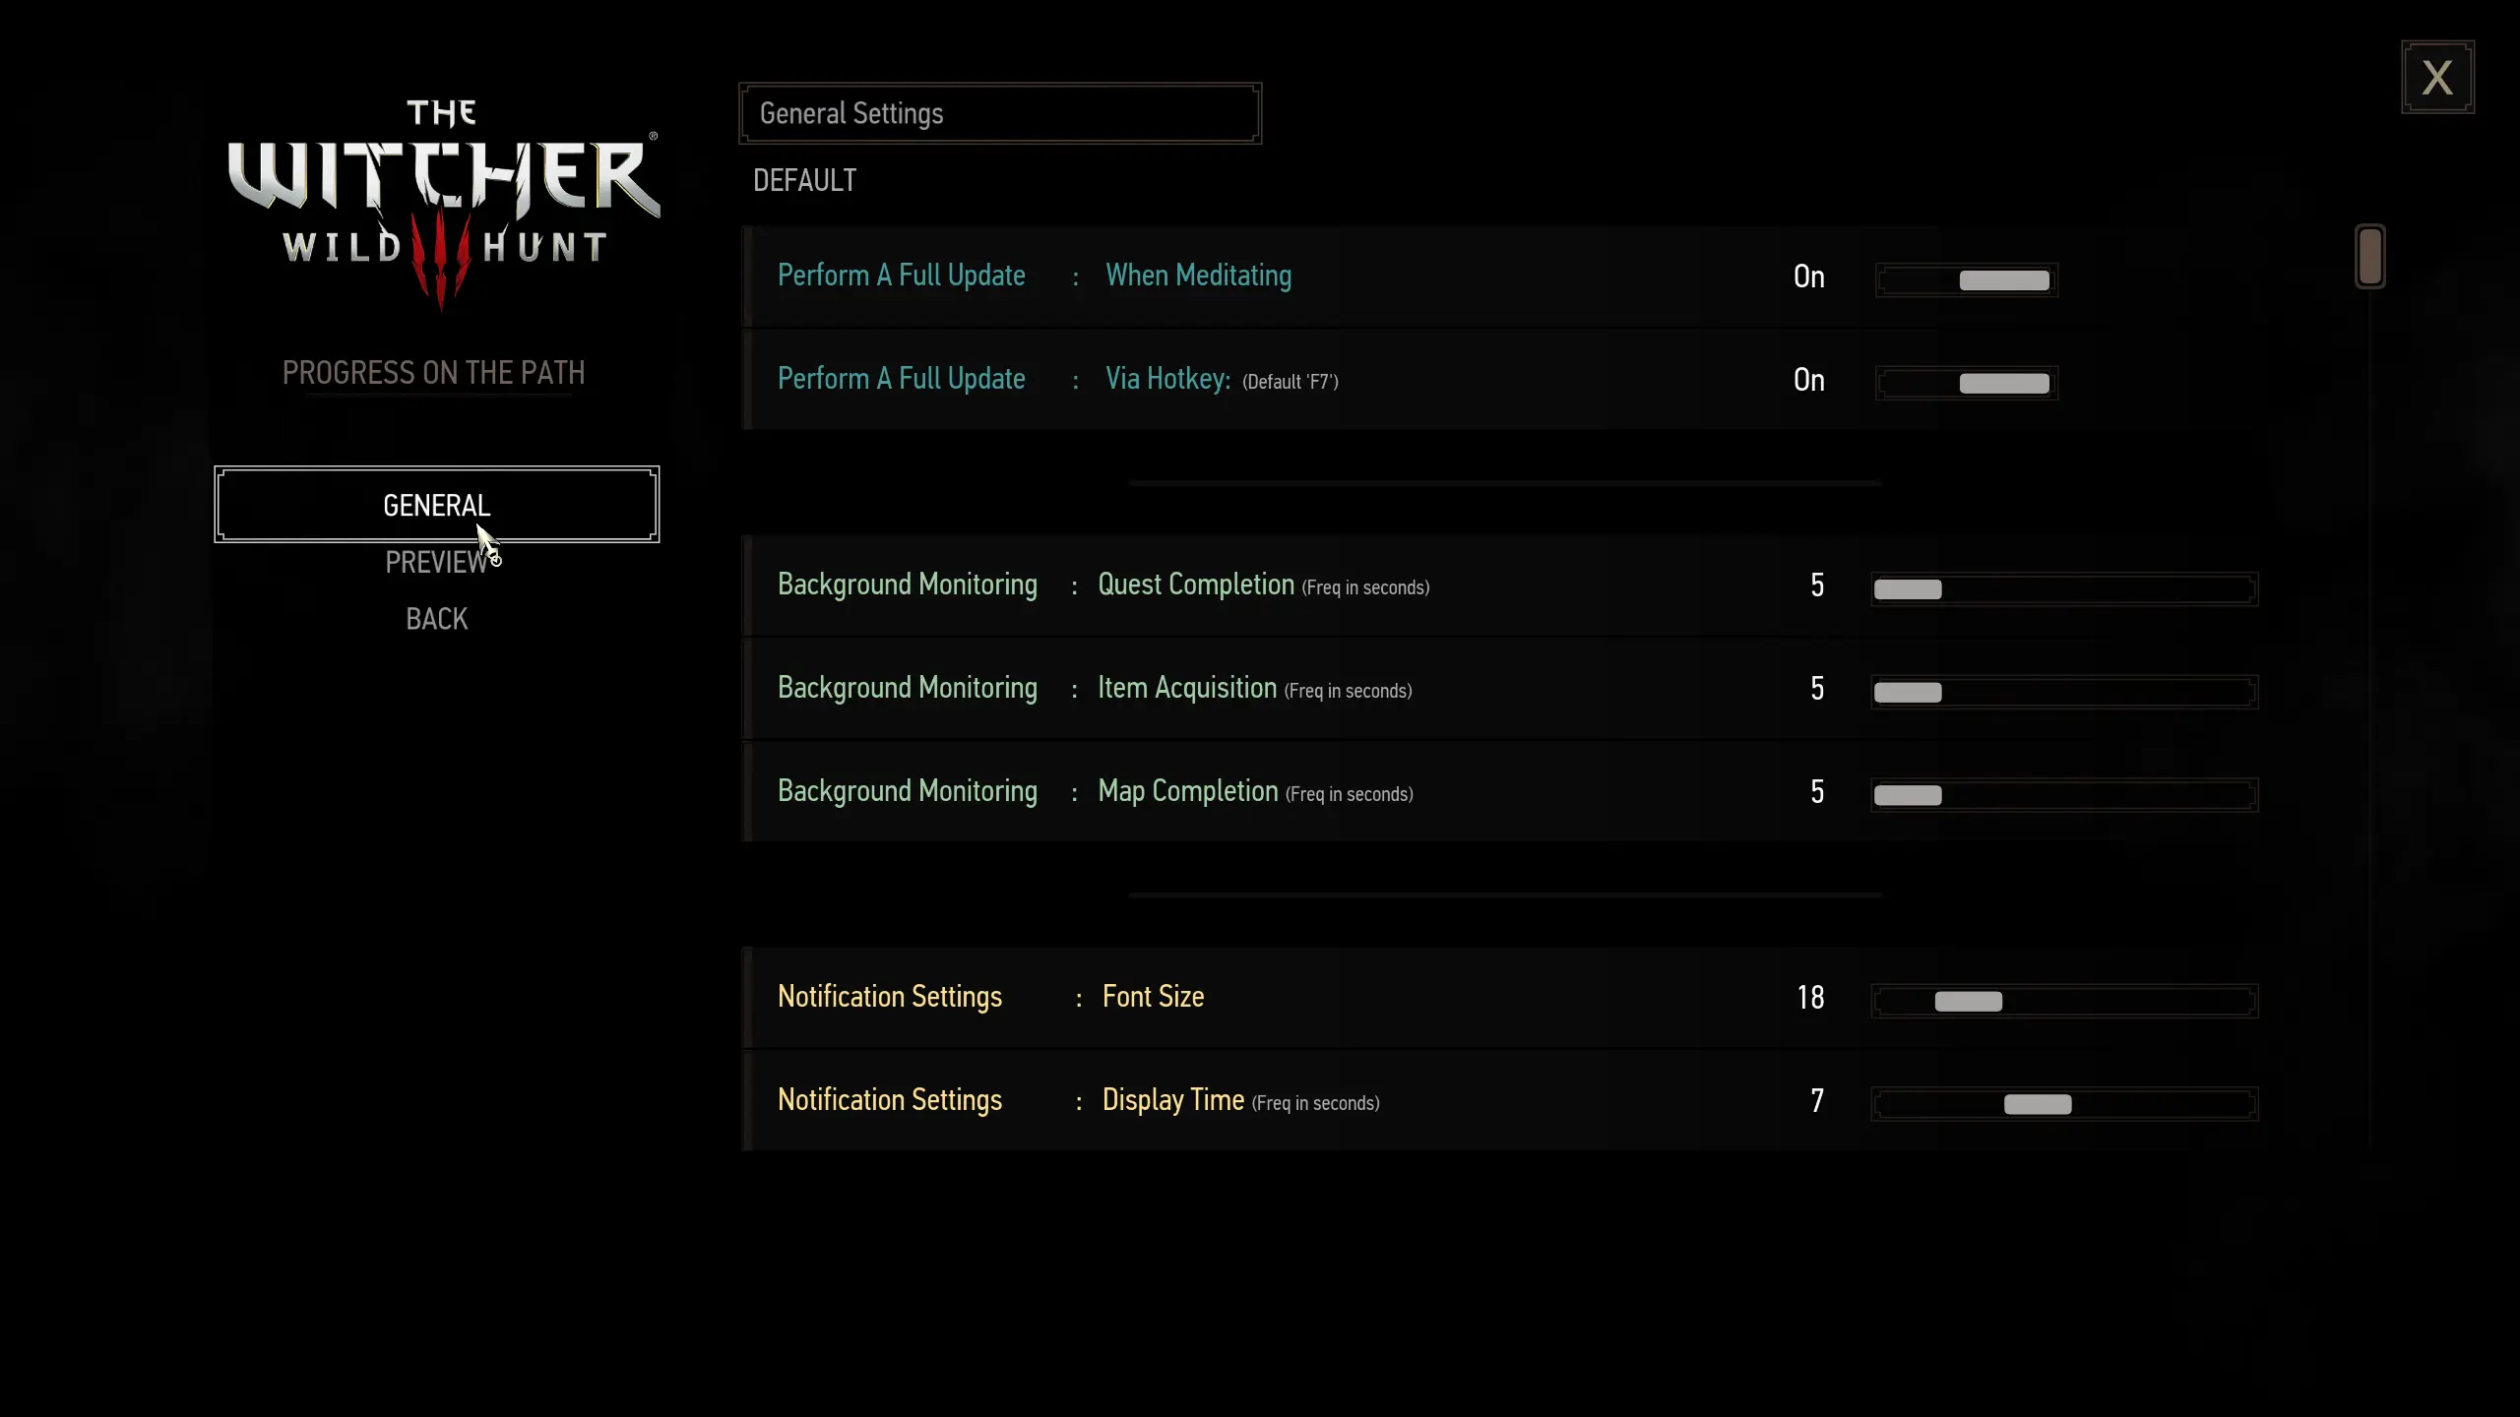Select 'Item Acquisition' setting label
This screenshot has height=1417, width=2520.
(1187, 688)
